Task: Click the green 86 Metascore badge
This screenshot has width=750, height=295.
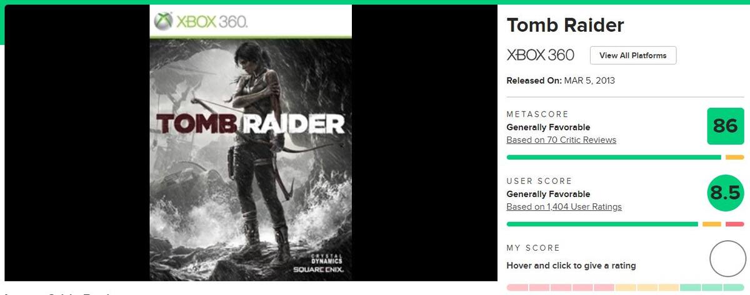Action: click(x=725, y=126)
